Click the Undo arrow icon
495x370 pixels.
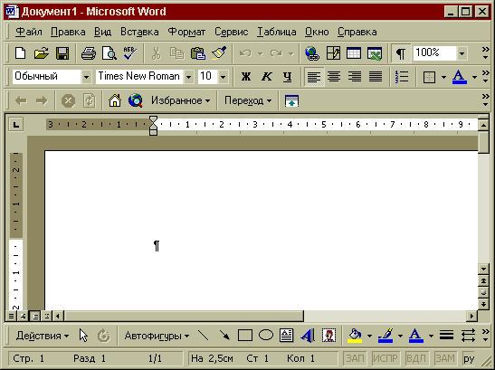245,53
